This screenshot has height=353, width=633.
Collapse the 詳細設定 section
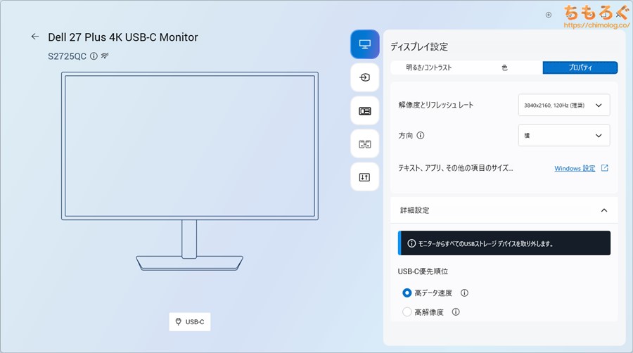coord(603,210)
